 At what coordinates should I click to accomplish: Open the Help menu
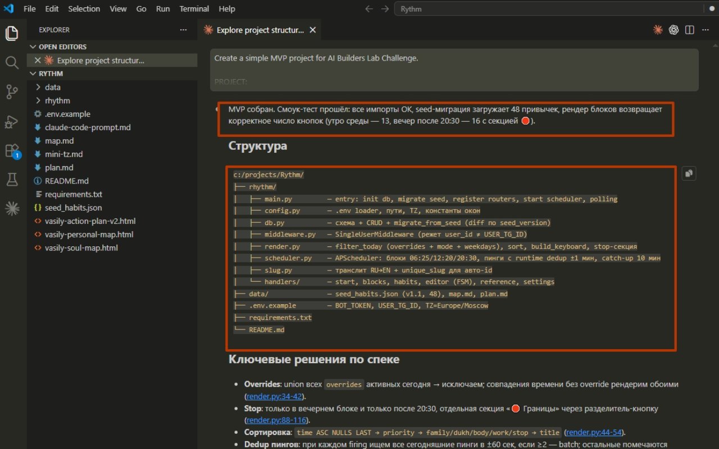coord(227,9)
